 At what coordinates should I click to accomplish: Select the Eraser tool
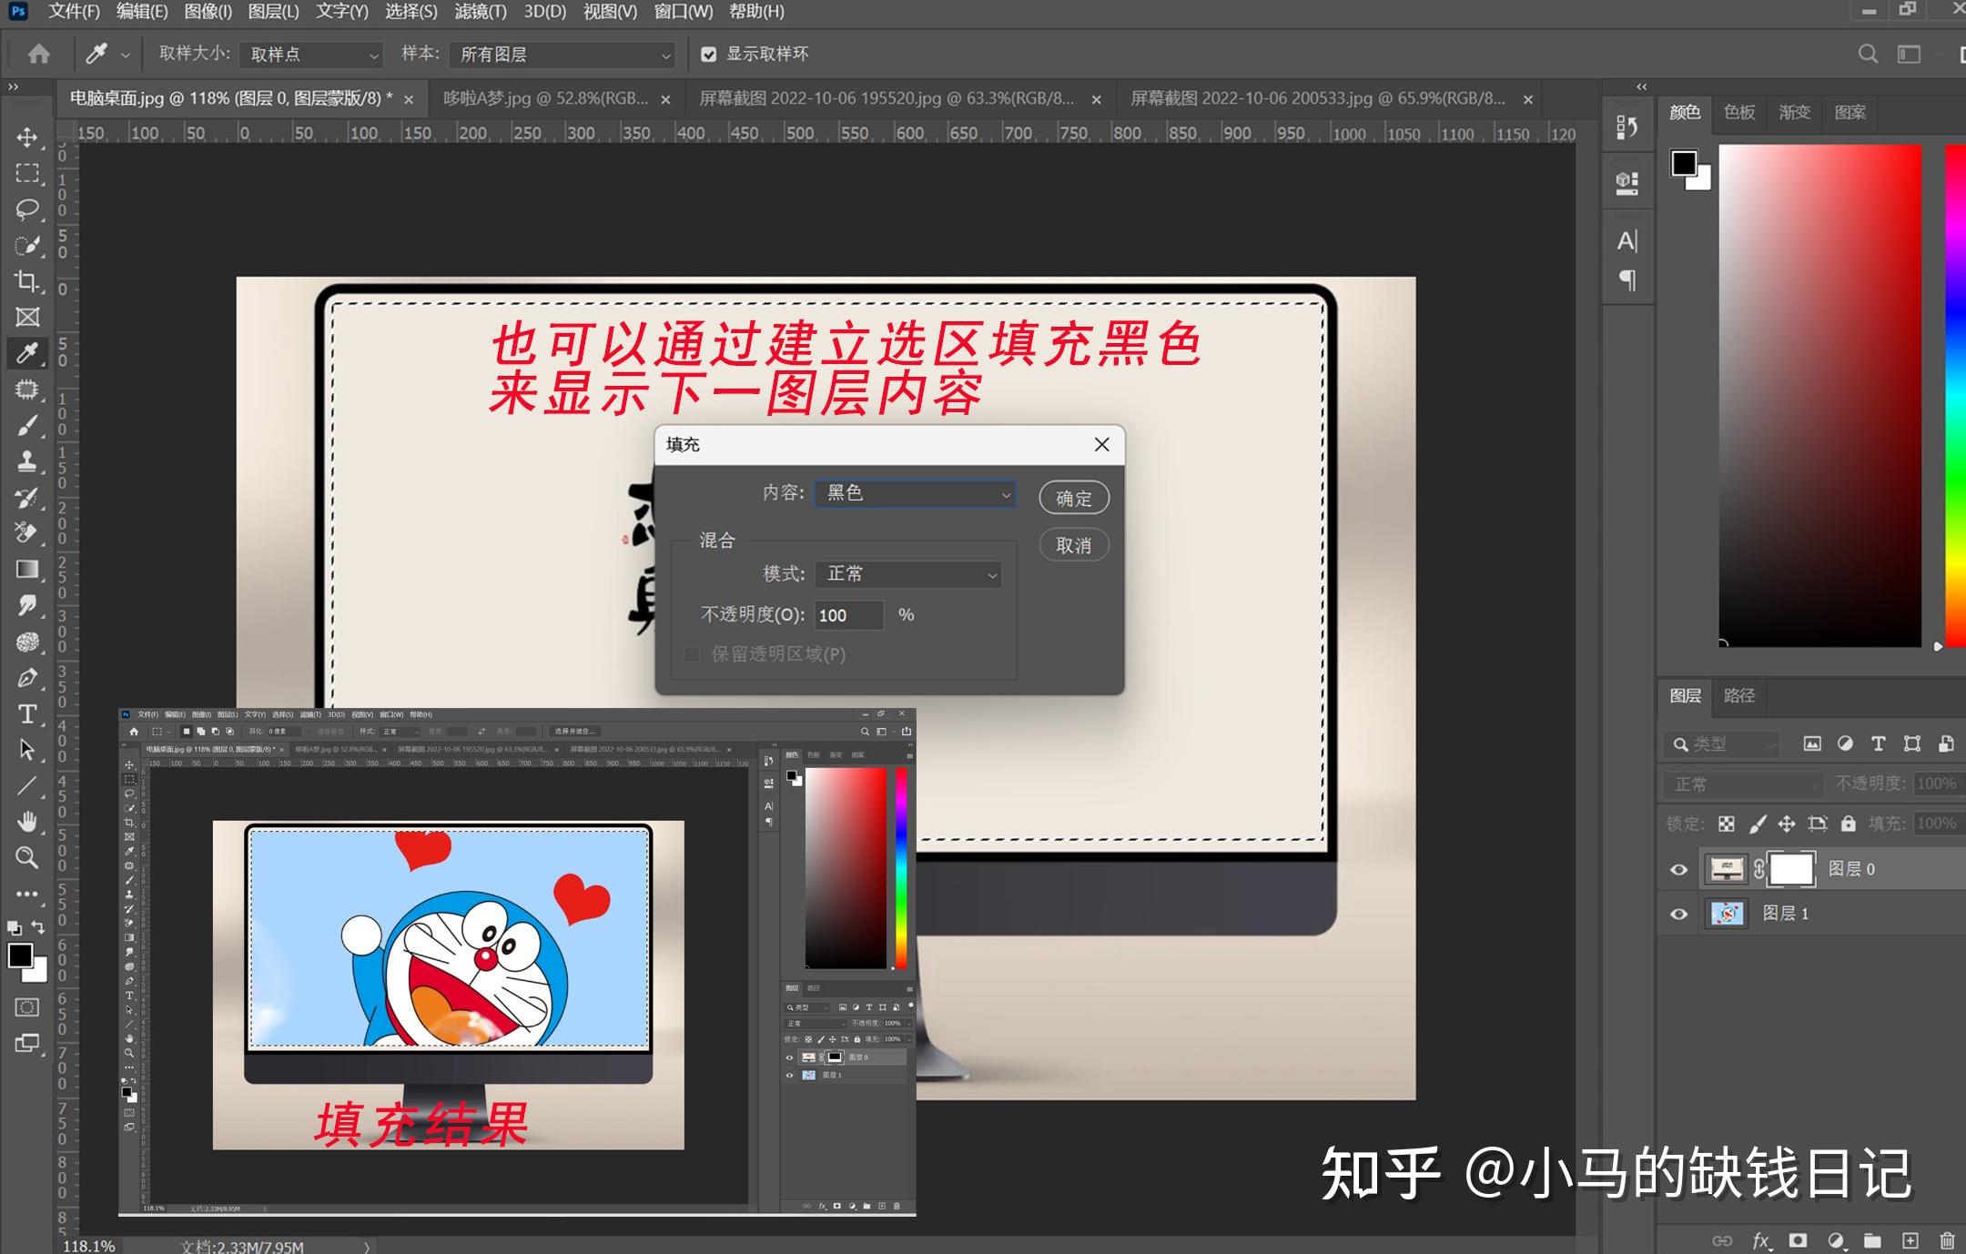click(x=27, y=533)
